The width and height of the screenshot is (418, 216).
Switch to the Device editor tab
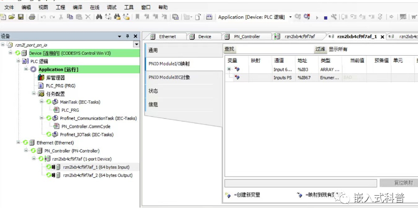click(x=204, y=36)
